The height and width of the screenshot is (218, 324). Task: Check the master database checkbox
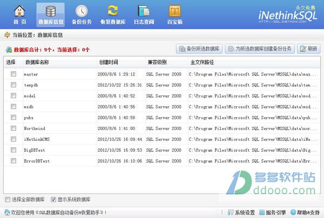tap(13, 74)
